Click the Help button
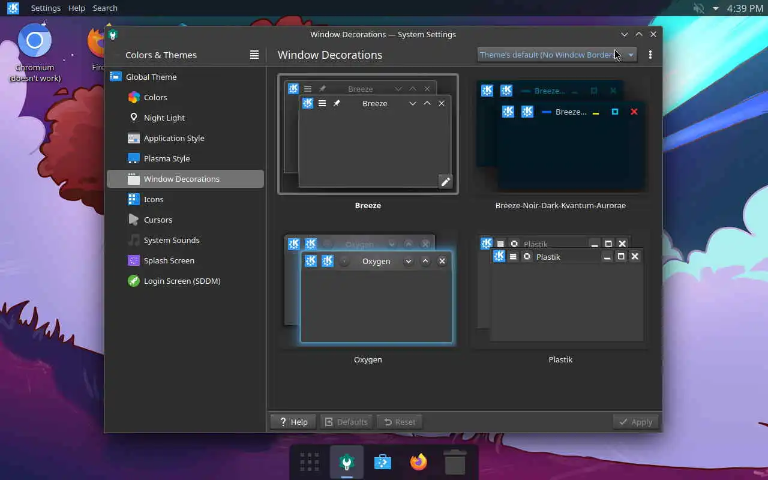768x480 pixels. (x=293, y=422)
